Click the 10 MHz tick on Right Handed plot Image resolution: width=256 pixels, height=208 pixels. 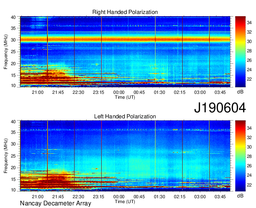click(13, 86)
